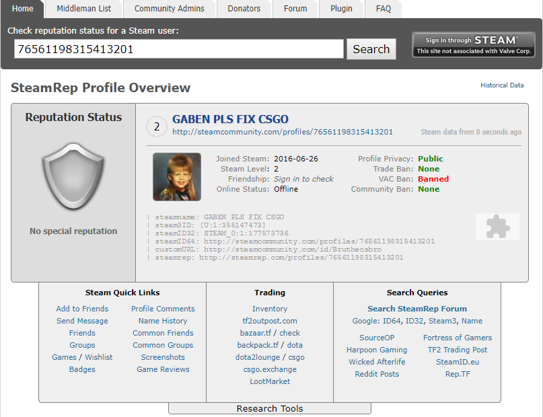
Task: Open Rep.TF link
Action: 458,374
